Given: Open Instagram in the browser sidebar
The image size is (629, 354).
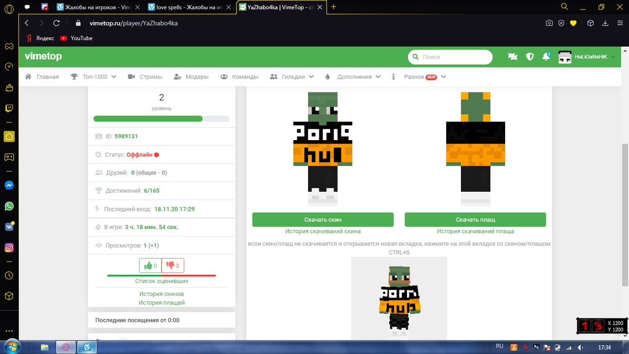Looking at the screenshot, I should (x=9, y=247).
